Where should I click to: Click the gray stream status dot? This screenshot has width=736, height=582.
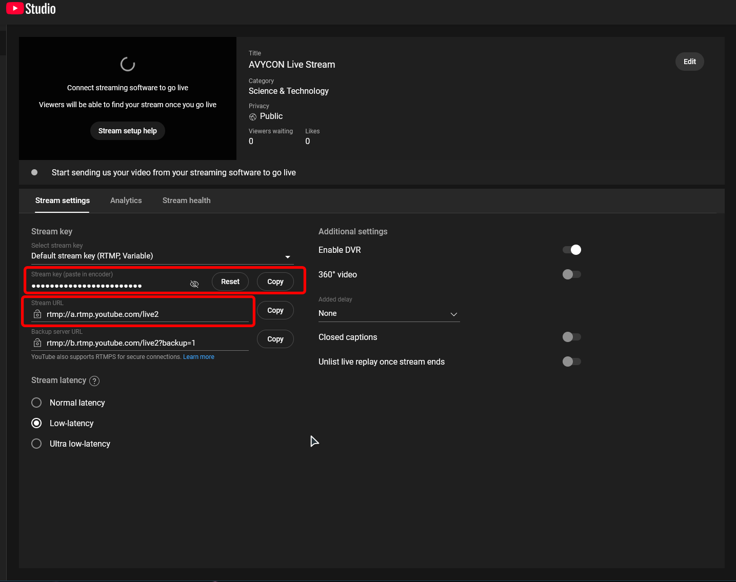point(34,172)
